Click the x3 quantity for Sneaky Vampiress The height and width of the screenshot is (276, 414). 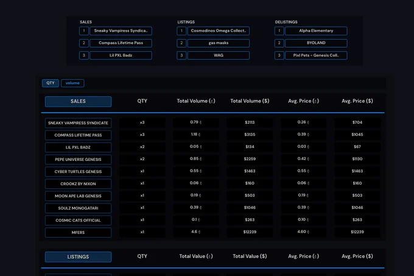[x=142, y=122]
